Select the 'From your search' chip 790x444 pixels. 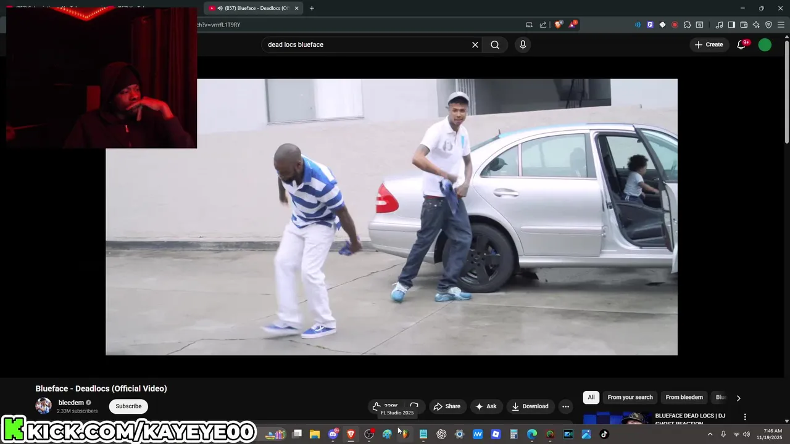630,397
